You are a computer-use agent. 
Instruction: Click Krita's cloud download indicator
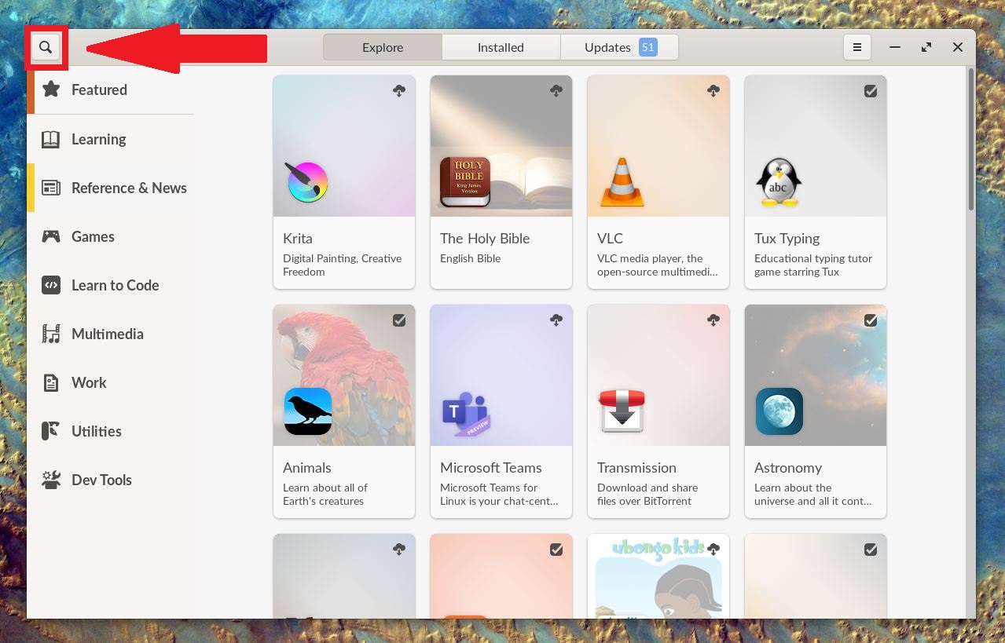(x=399, y=91)
